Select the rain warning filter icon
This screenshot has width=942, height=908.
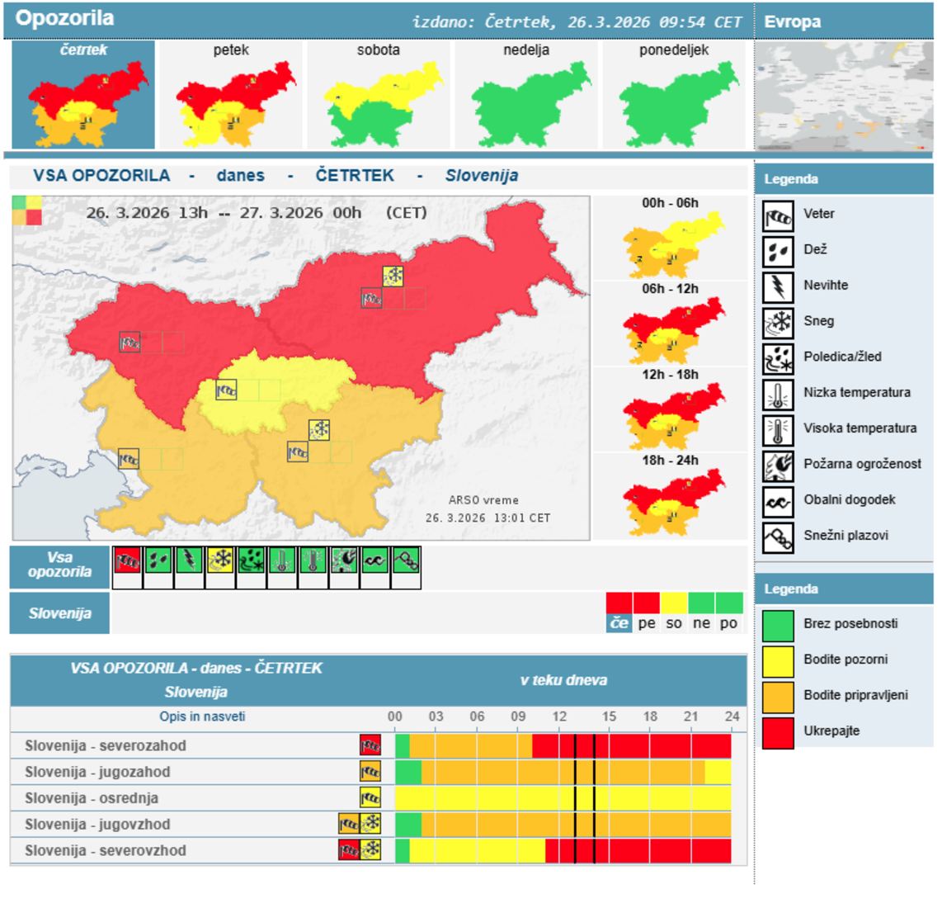pos(158,560)
